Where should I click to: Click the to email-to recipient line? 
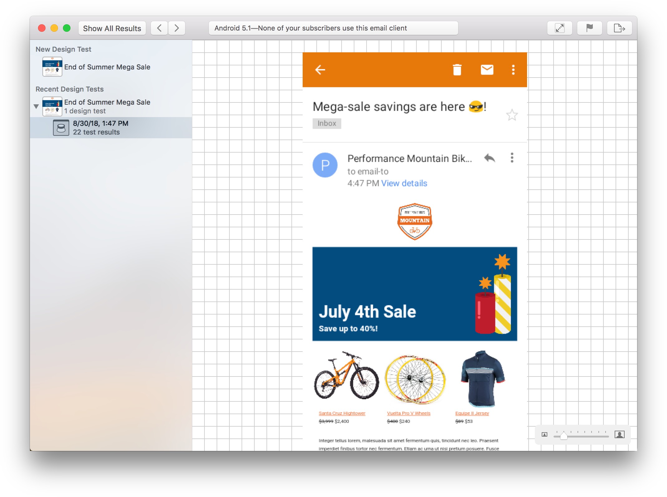(x=368, y=172)
